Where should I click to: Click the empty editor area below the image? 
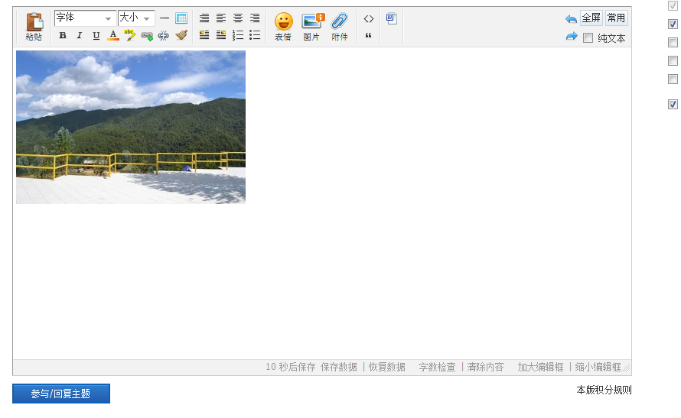coord(322,281)
